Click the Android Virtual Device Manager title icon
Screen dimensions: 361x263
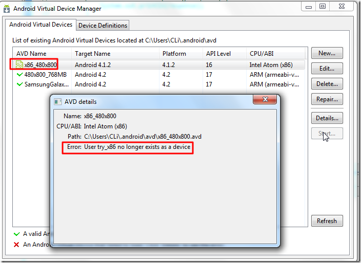click(7, 9)
